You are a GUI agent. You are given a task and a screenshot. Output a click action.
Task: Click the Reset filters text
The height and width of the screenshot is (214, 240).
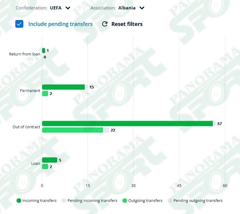(x=127, y=24)
